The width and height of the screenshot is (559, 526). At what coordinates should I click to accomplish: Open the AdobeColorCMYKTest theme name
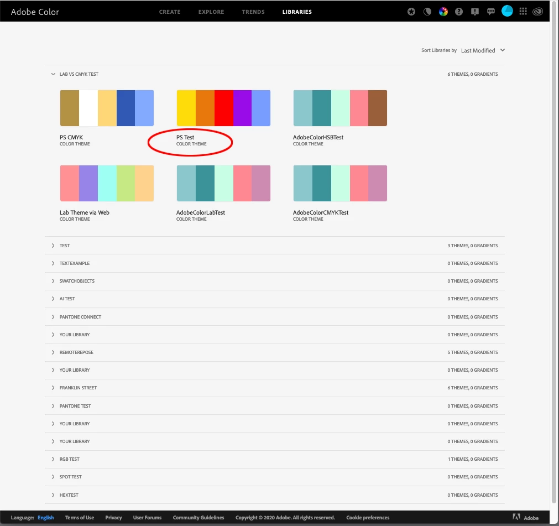coord(321,212)
